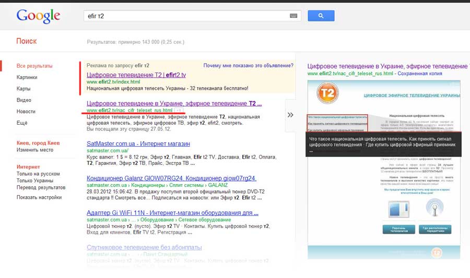Switch to 'Картинки' search category
Image resolution: width=470 pixels, height=278 pixels.
(27, 77)
